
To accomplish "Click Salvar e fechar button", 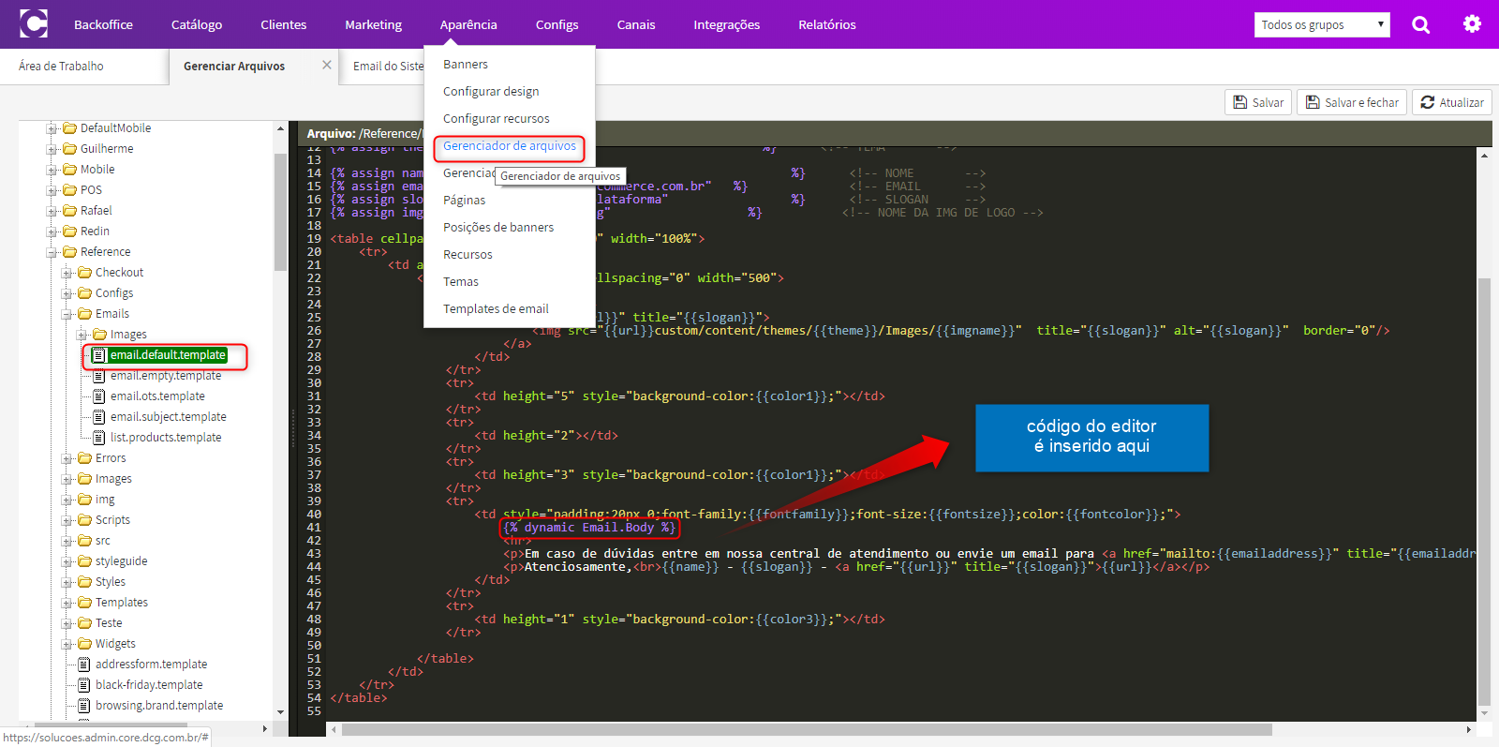I will 1352,102.
